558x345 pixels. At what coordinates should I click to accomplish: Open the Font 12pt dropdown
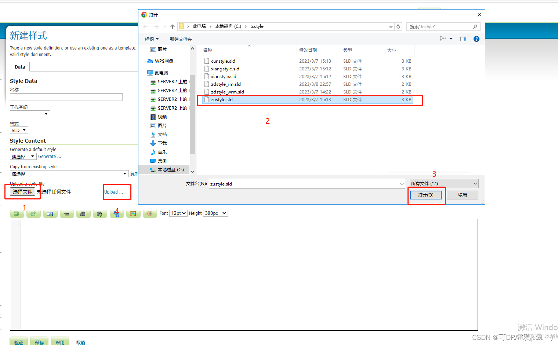[178, 213]
